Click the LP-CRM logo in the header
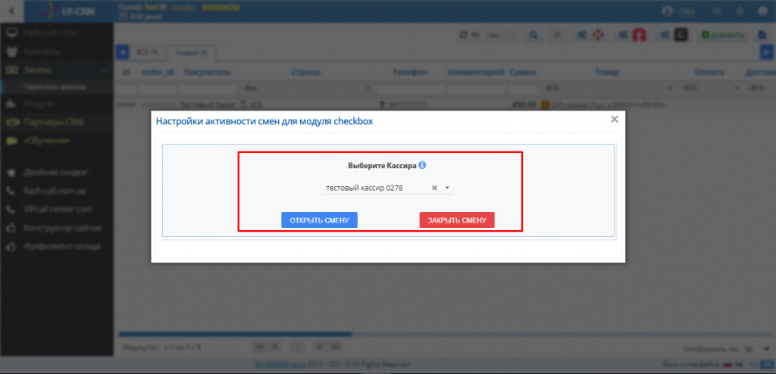 point(69,11)
